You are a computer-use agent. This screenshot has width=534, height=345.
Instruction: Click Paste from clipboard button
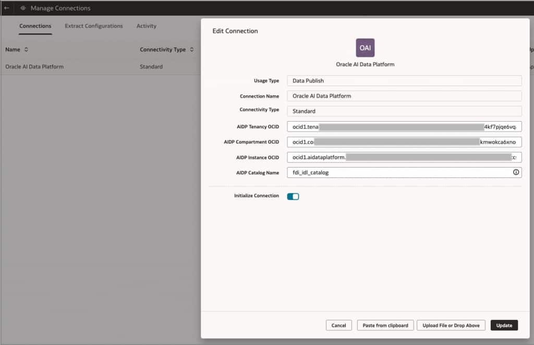(x=385, y=325)
